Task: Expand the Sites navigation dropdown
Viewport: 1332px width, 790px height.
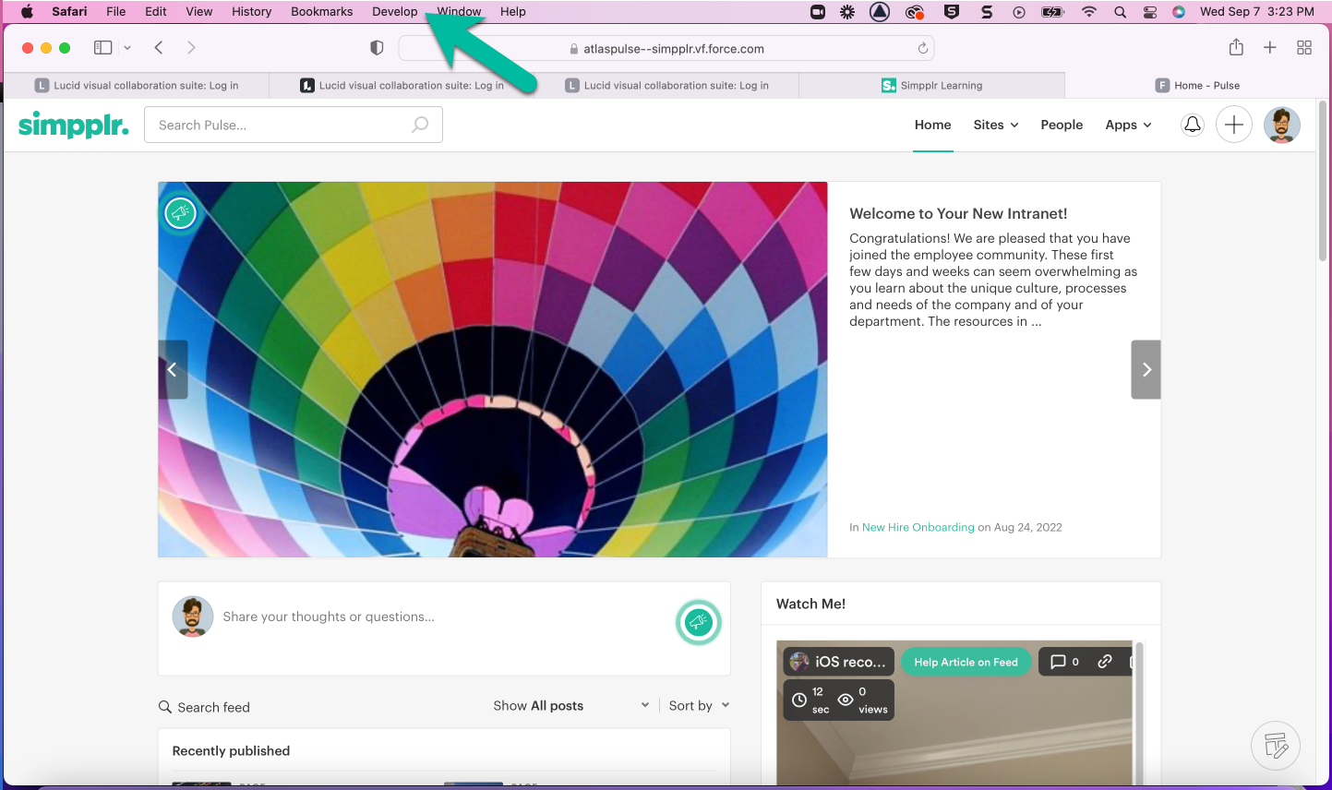Action: pyautogui.click(x=995, y=125)
